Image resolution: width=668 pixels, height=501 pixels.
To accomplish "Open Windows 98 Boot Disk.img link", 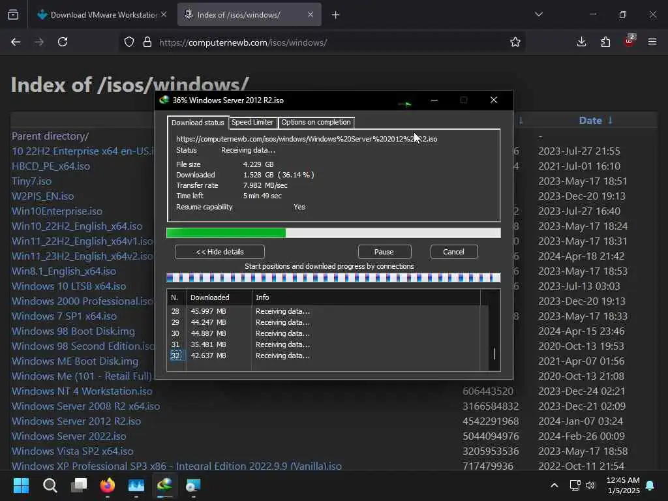I will pos(73,331).
